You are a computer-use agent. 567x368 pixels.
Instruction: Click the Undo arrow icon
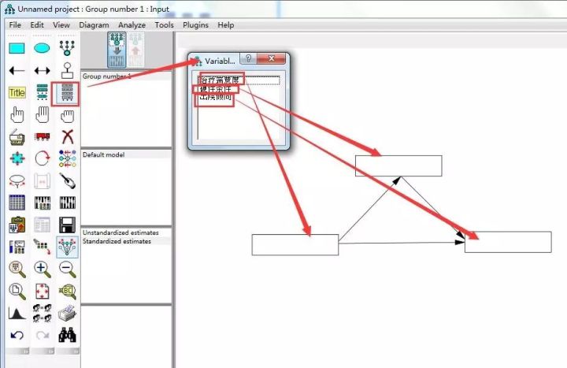coord(17,336)
